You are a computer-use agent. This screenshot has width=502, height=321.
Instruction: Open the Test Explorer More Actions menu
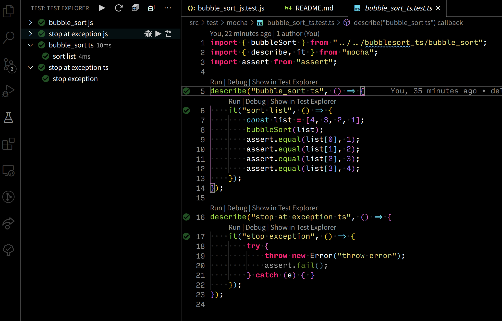click(168, 8)
